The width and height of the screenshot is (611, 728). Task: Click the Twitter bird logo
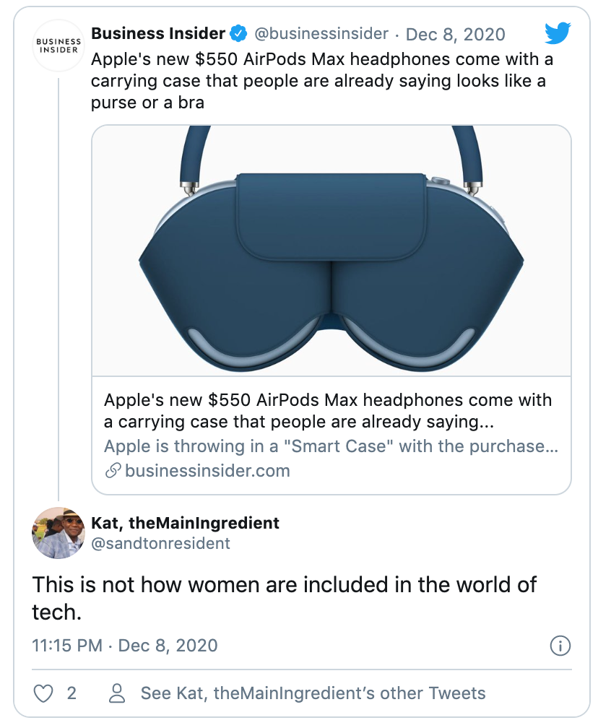tap(558, 33)
